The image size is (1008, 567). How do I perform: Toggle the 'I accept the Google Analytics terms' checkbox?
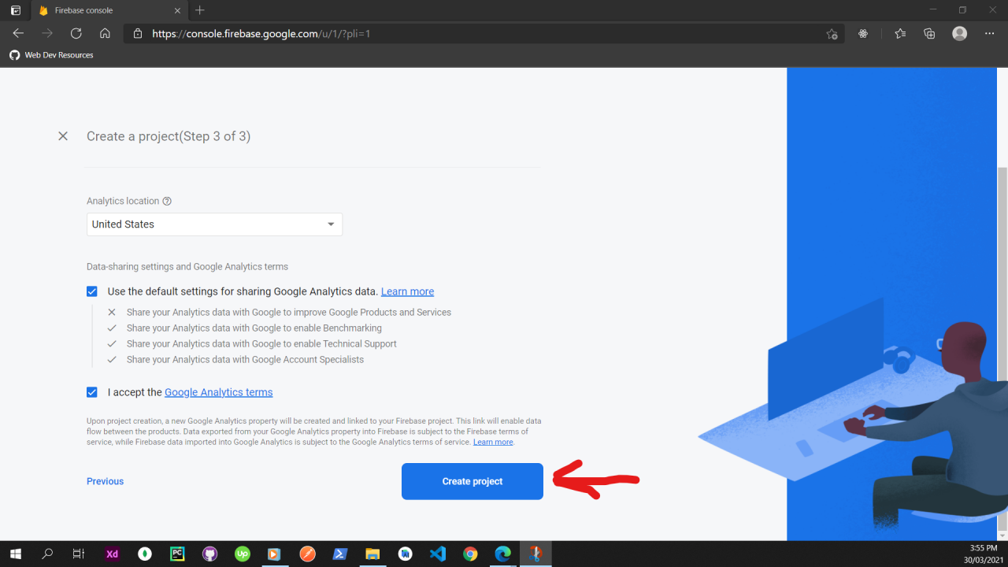point(92,392)
